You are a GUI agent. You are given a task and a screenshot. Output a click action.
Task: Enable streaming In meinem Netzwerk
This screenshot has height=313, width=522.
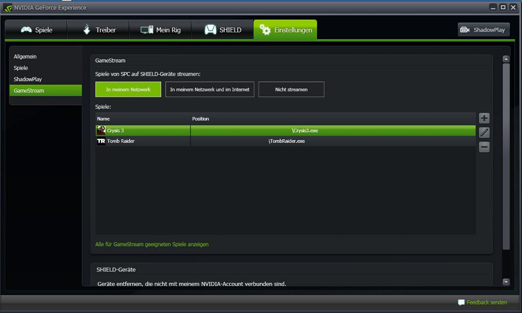128,90
